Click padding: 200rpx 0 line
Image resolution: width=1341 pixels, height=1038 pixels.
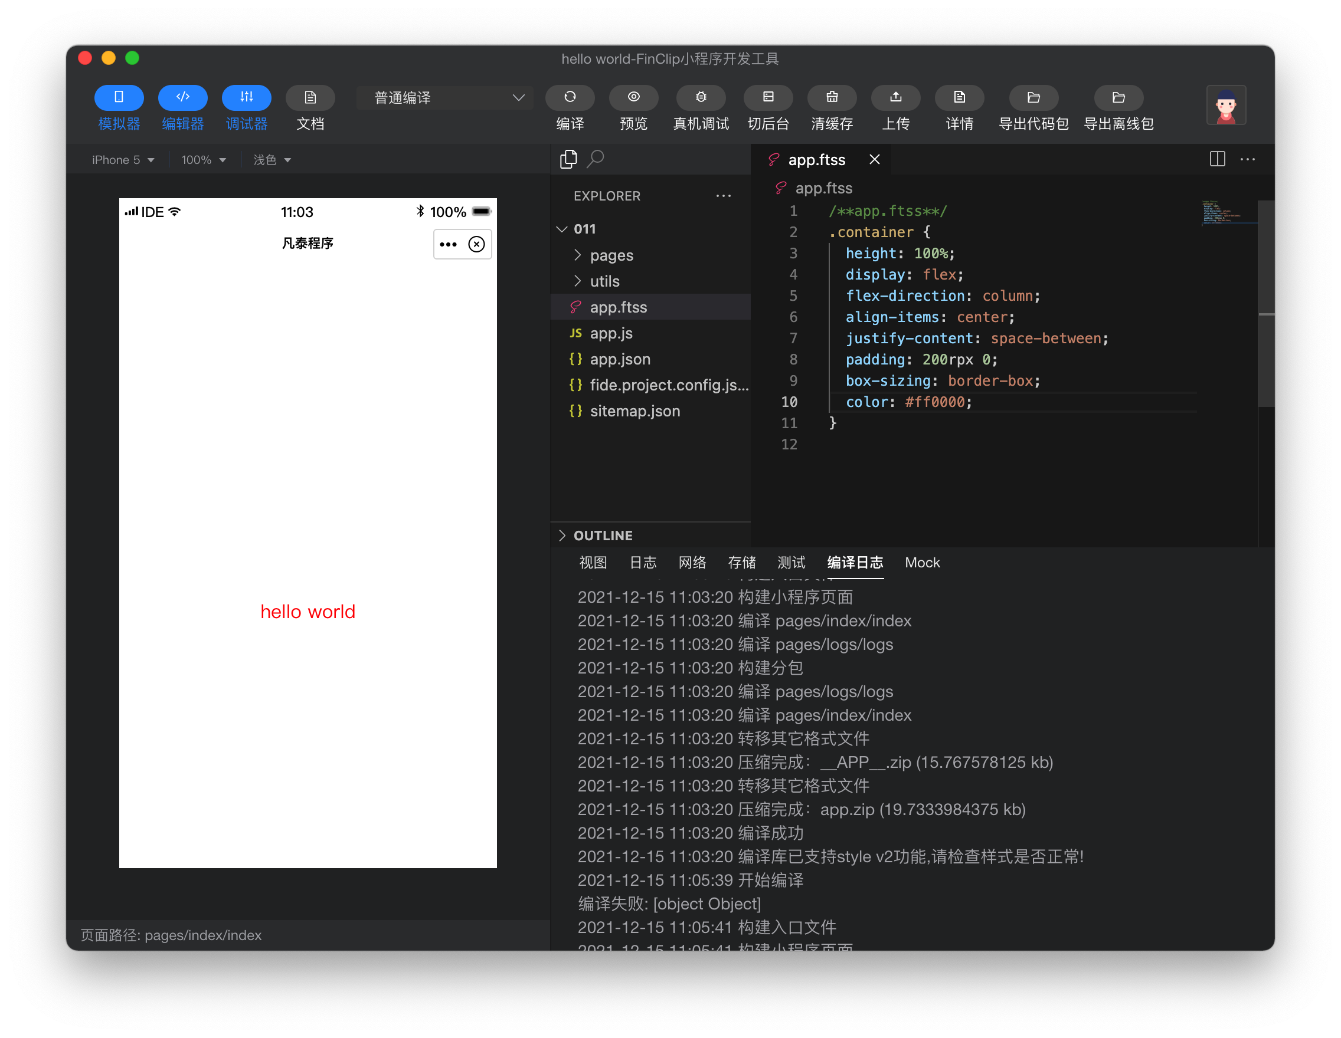pos(921,360)
